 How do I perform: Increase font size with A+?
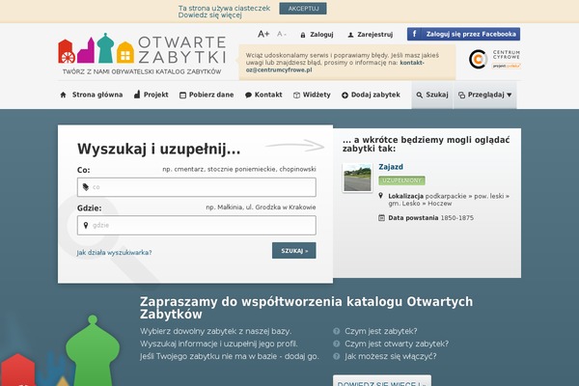[263, 34]
